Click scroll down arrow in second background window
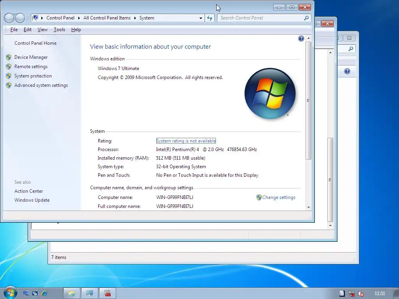This screenshot has width=399, height=299. pyautogui.click(x=330, y=225)
